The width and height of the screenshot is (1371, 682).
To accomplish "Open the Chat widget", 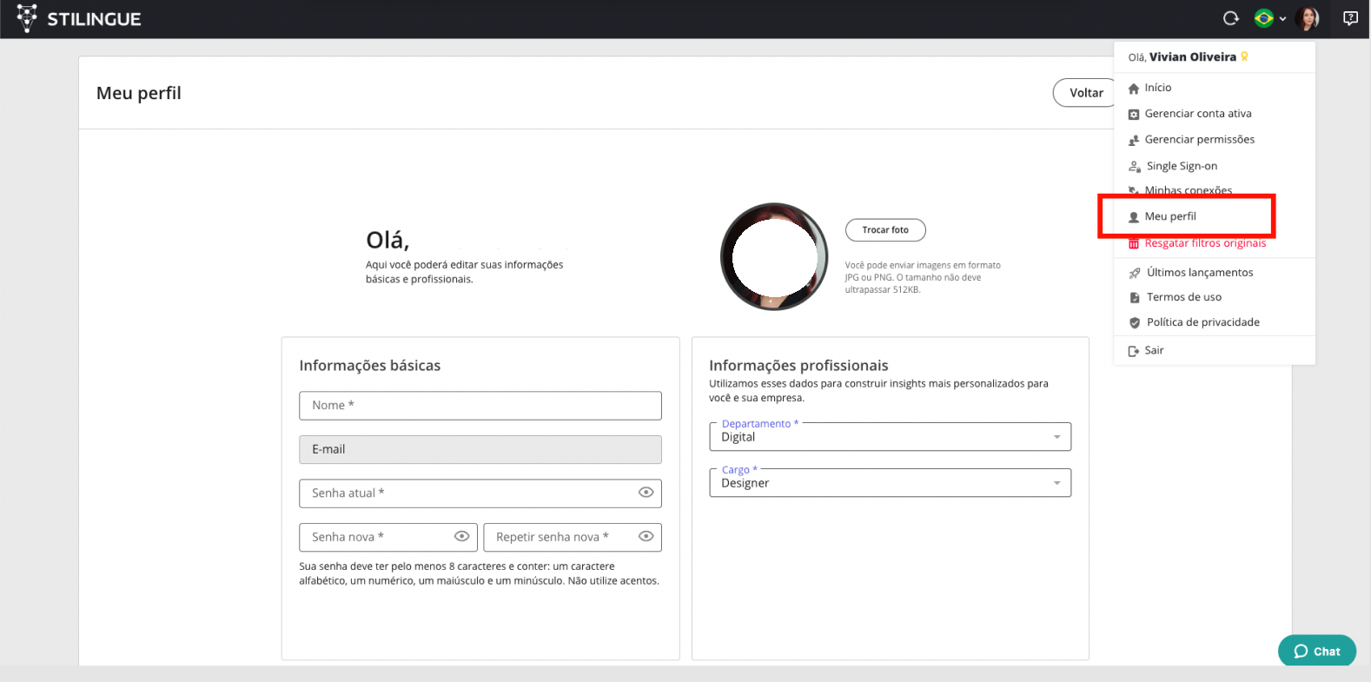I will 1316,651.
